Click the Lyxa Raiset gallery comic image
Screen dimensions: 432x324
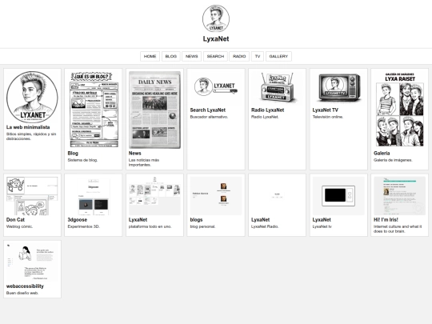tap(399, 110)
